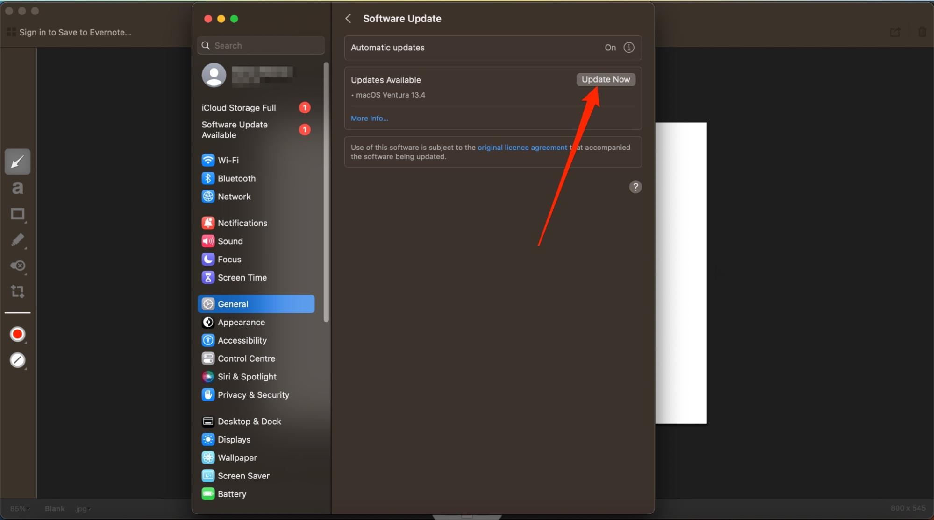Viewport: 934px width, 520px height.
Task: Open Screen Saver settings
Action: 256,476
